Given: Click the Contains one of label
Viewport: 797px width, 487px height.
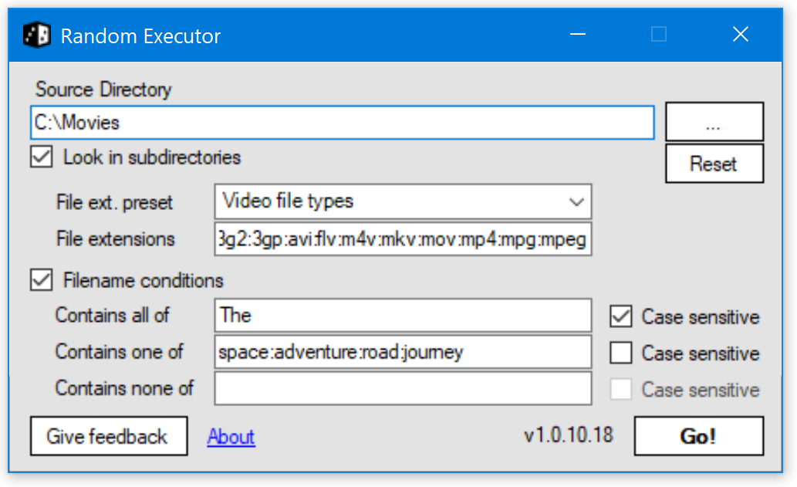Looking at the screenshot, I should (x=119, y=352).
